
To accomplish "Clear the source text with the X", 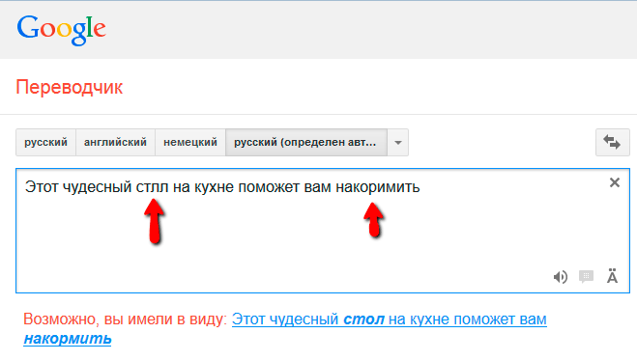I will [x=615, y=182].
